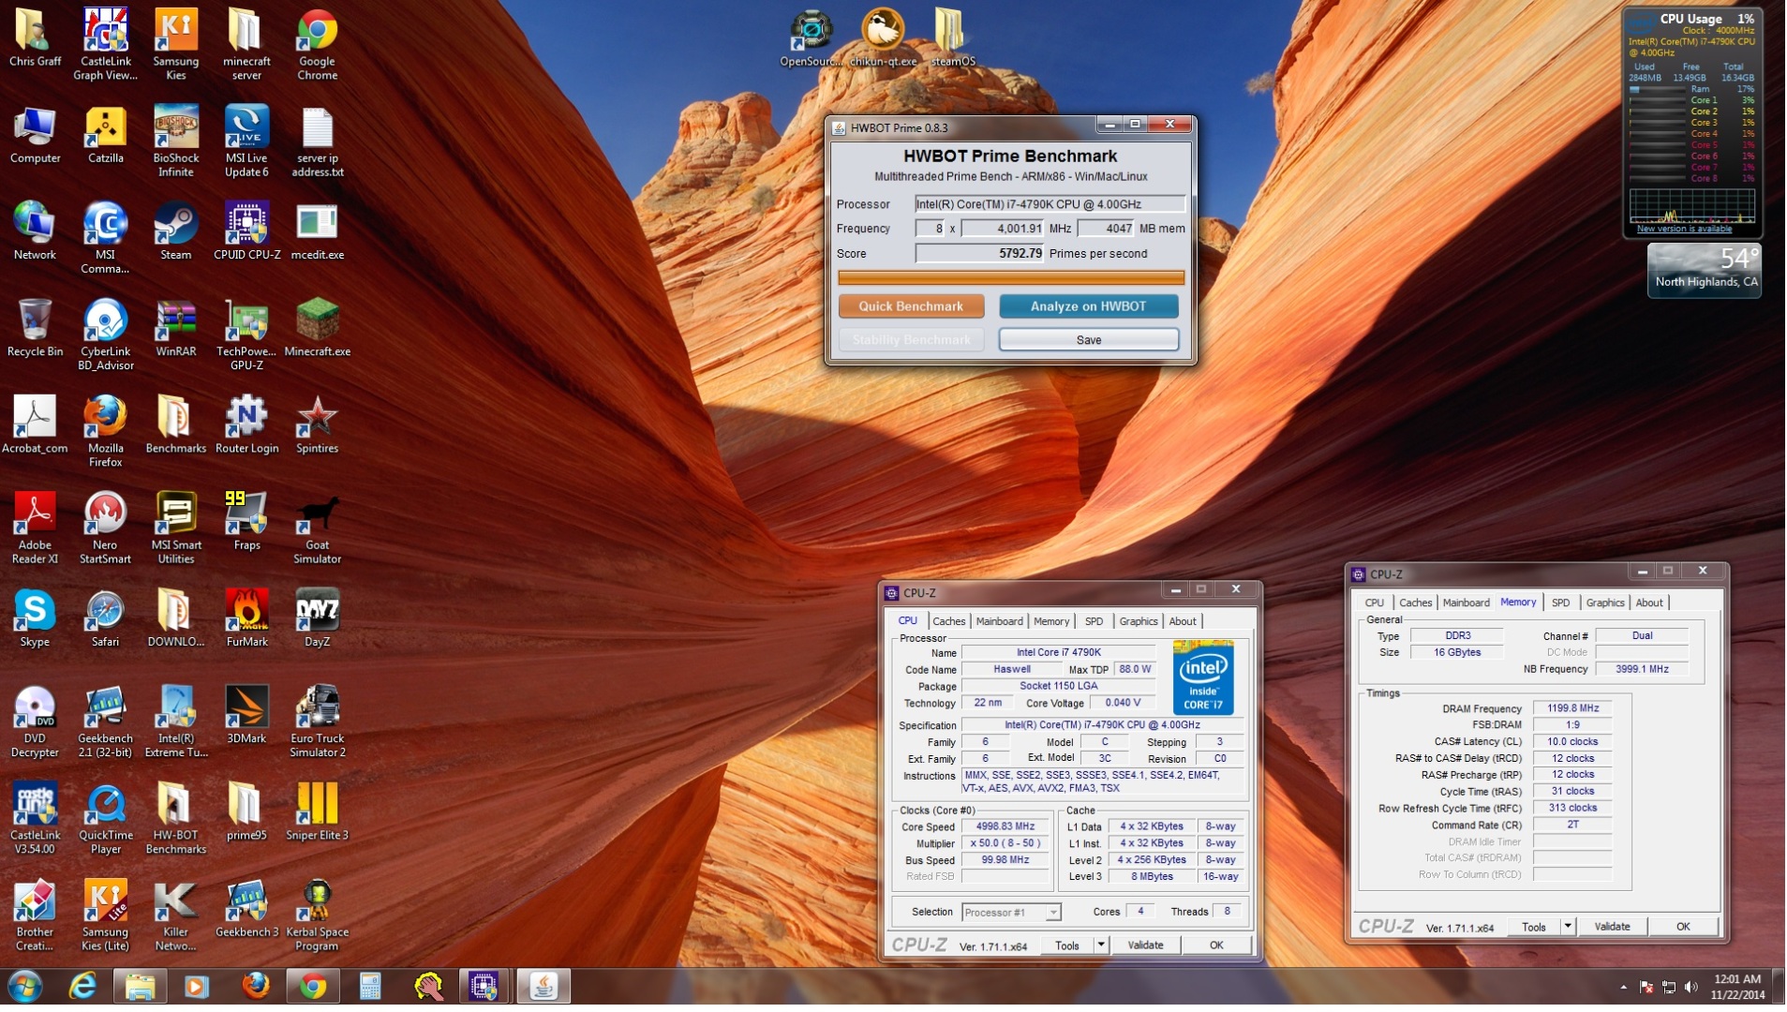Viewport: 1787px width, 1012px height.
Task: Open the FurMark desktop icon
Action: point(246,618)
